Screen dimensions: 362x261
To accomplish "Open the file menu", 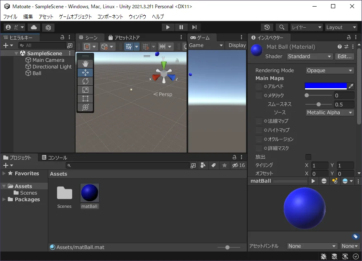I will tap(10, 16).
